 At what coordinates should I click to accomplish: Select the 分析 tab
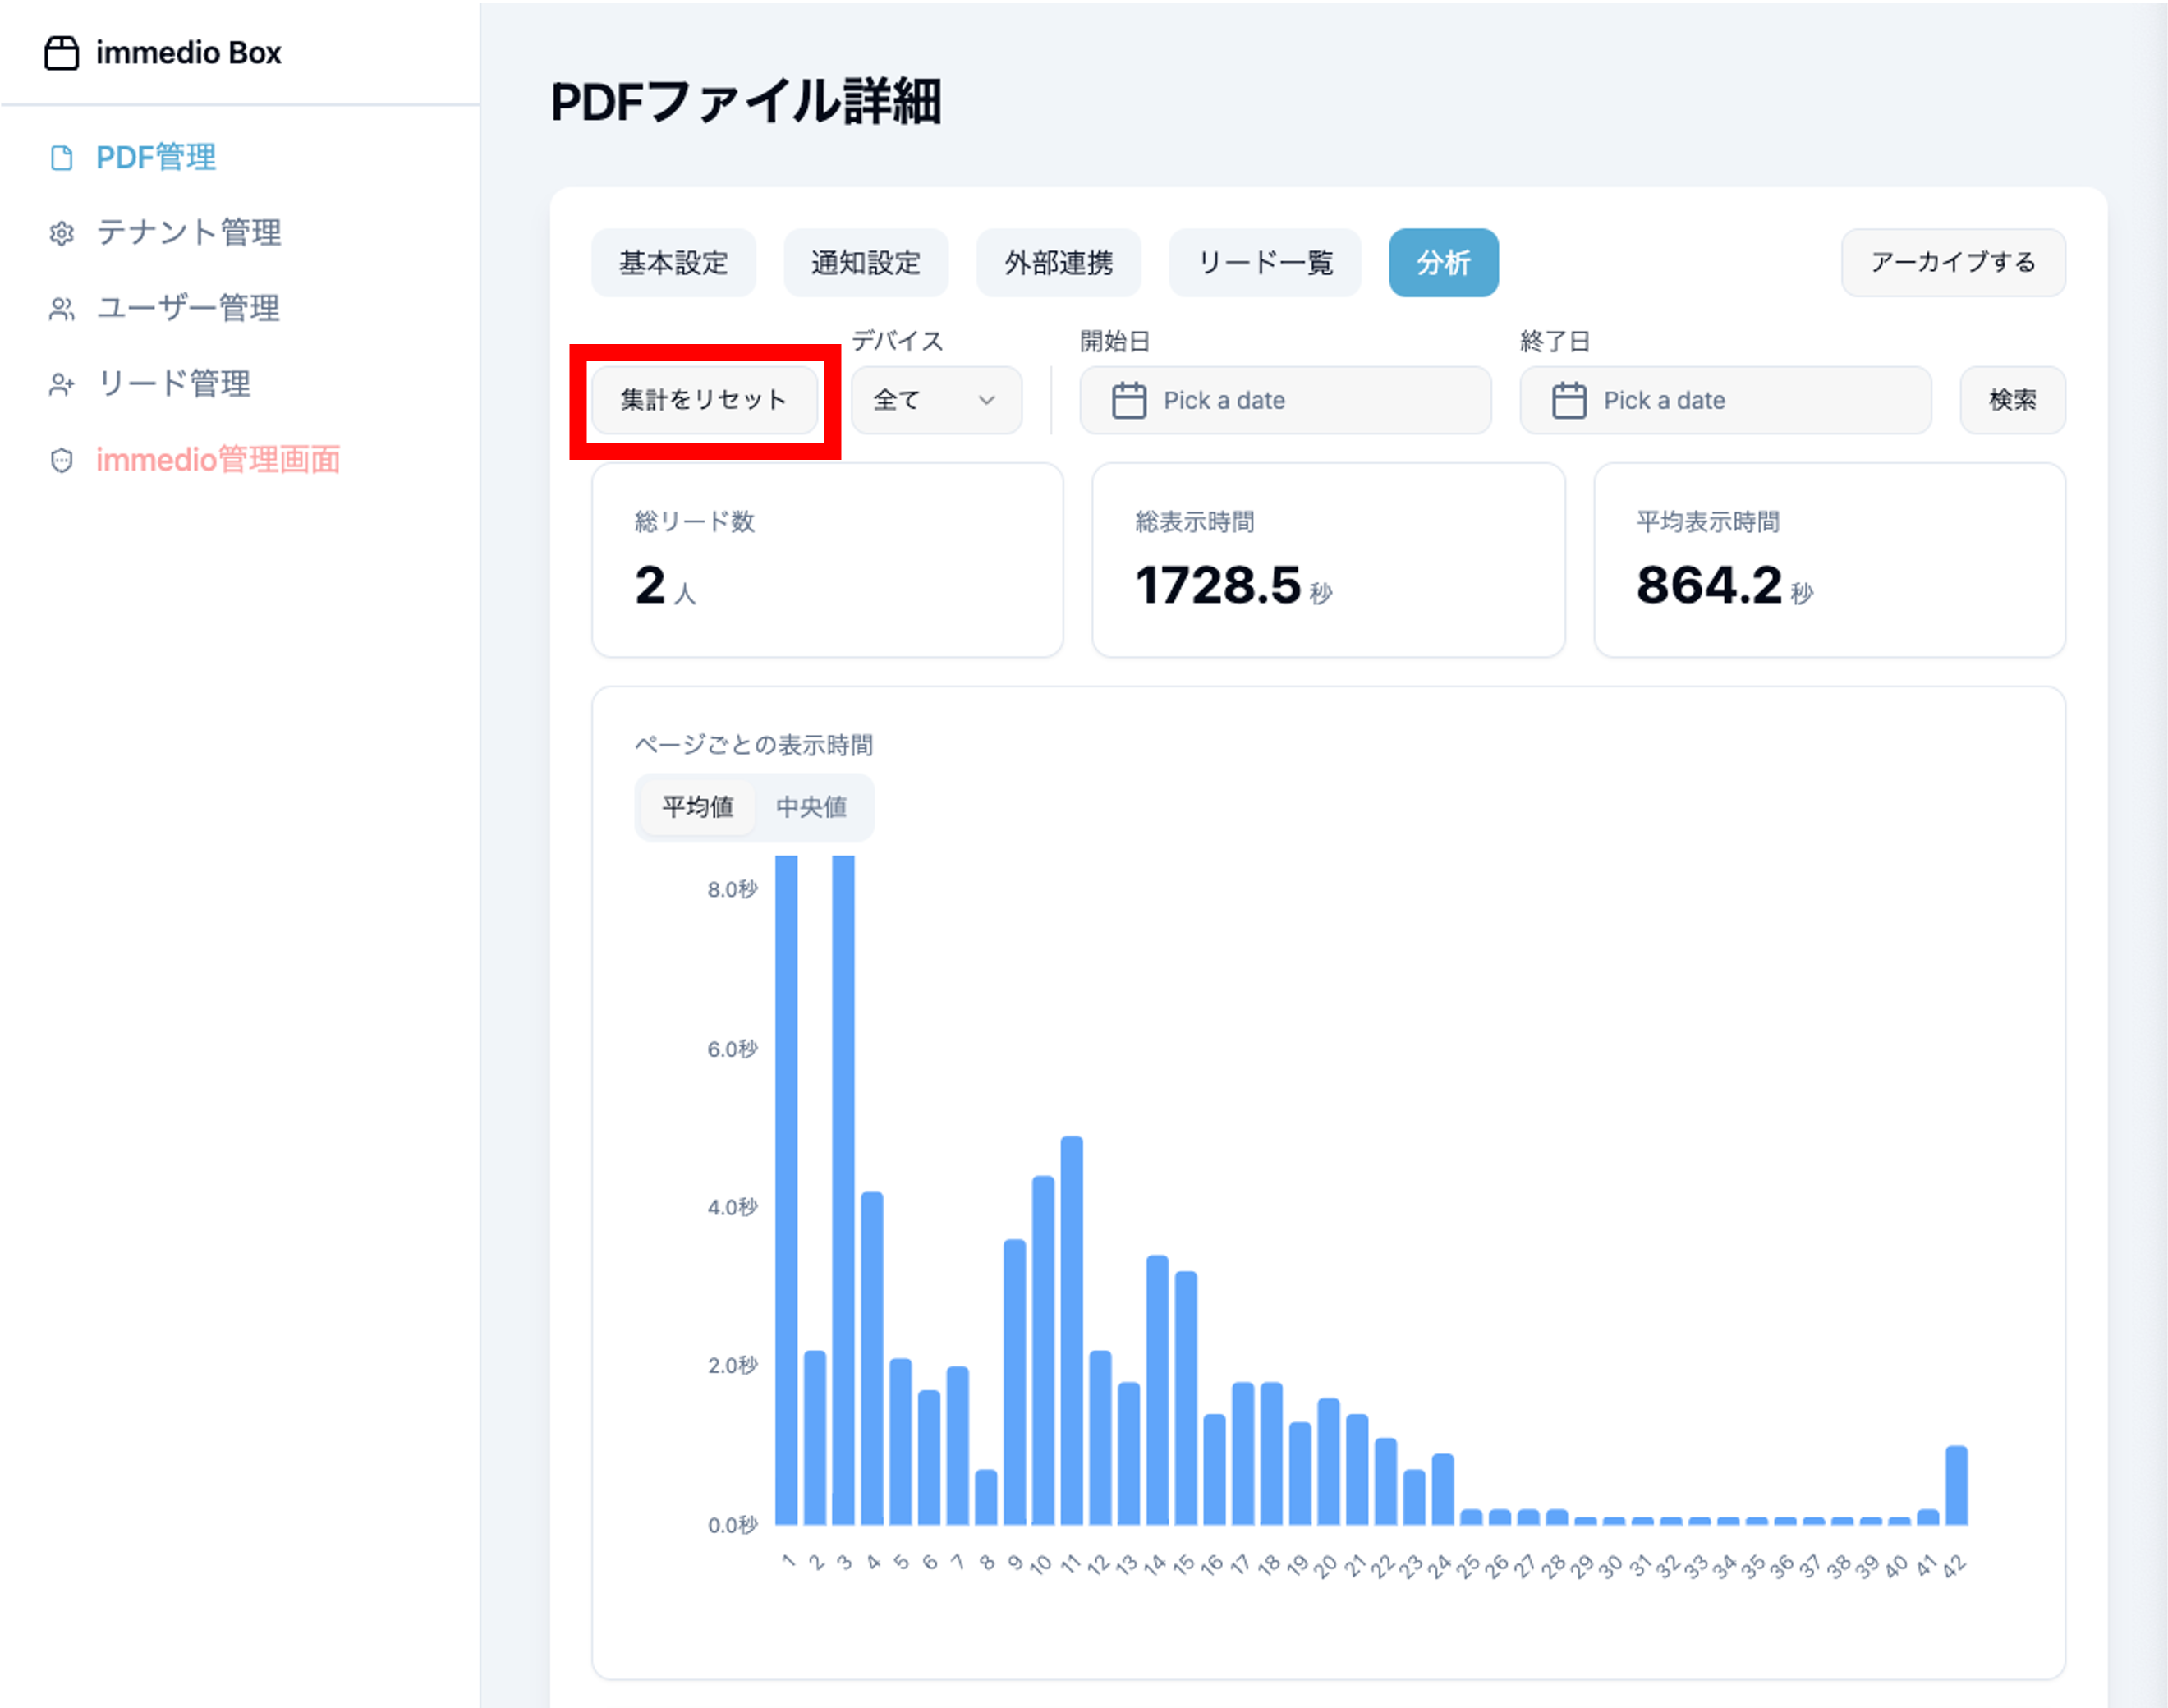coord(1443,263)
